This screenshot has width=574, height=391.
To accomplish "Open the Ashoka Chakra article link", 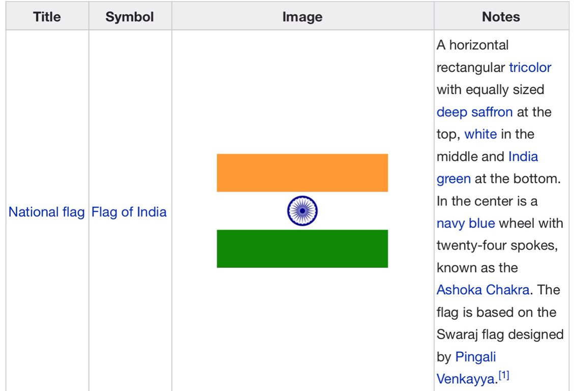I will [483, 290].
